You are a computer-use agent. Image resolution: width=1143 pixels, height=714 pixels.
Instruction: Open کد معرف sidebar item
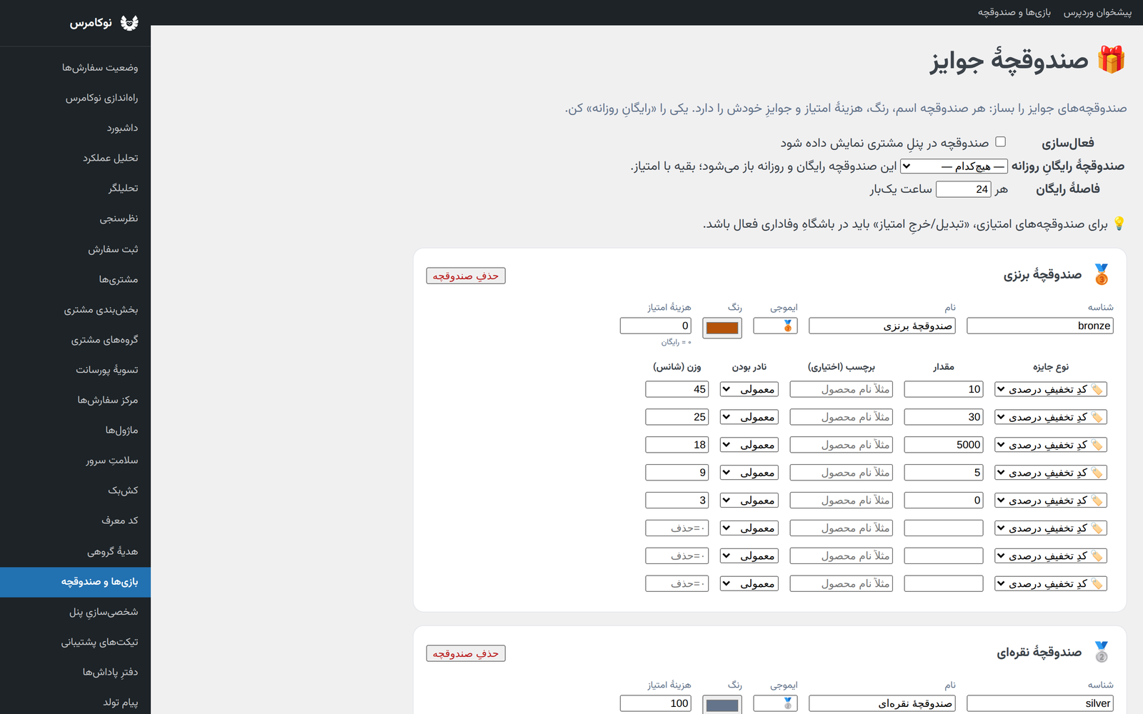point(75,521)
